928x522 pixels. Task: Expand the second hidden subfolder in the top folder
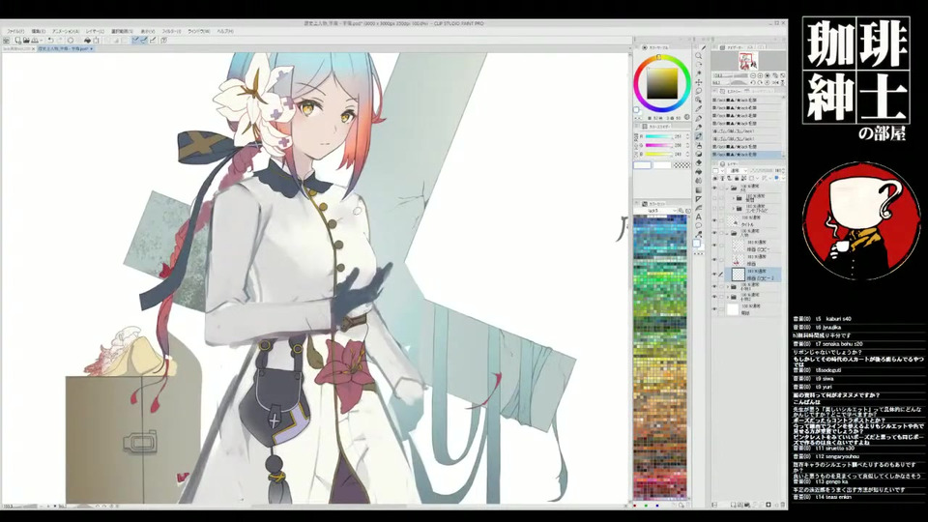pos(734,209)
